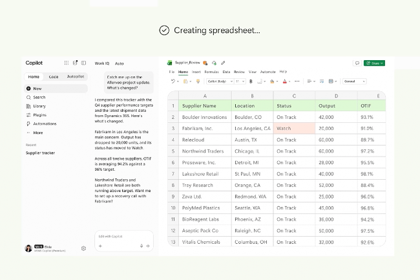The height and width of the screenshot is (280, 420).
Task: Click the orange sensitivity shield icon
Action: coord(205,63)
